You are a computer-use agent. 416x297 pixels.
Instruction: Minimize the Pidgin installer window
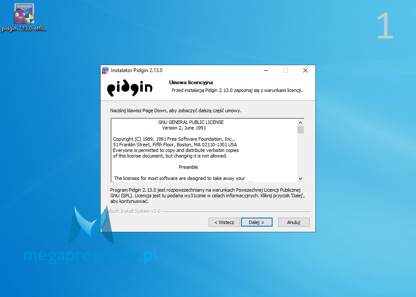click(x=266, y=70)
